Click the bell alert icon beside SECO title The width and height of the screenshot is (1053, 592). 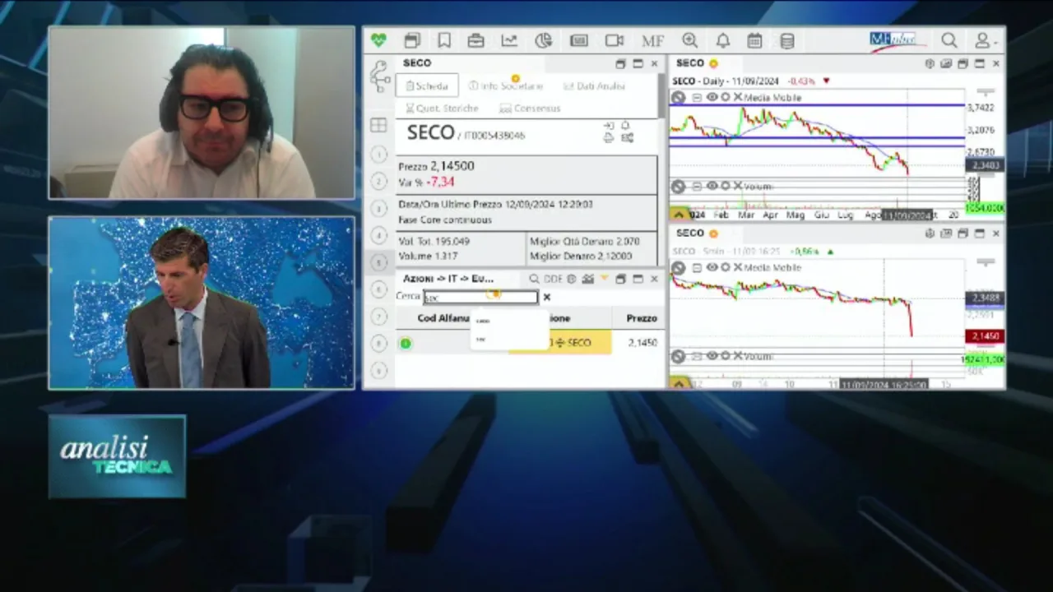[626, 126]
